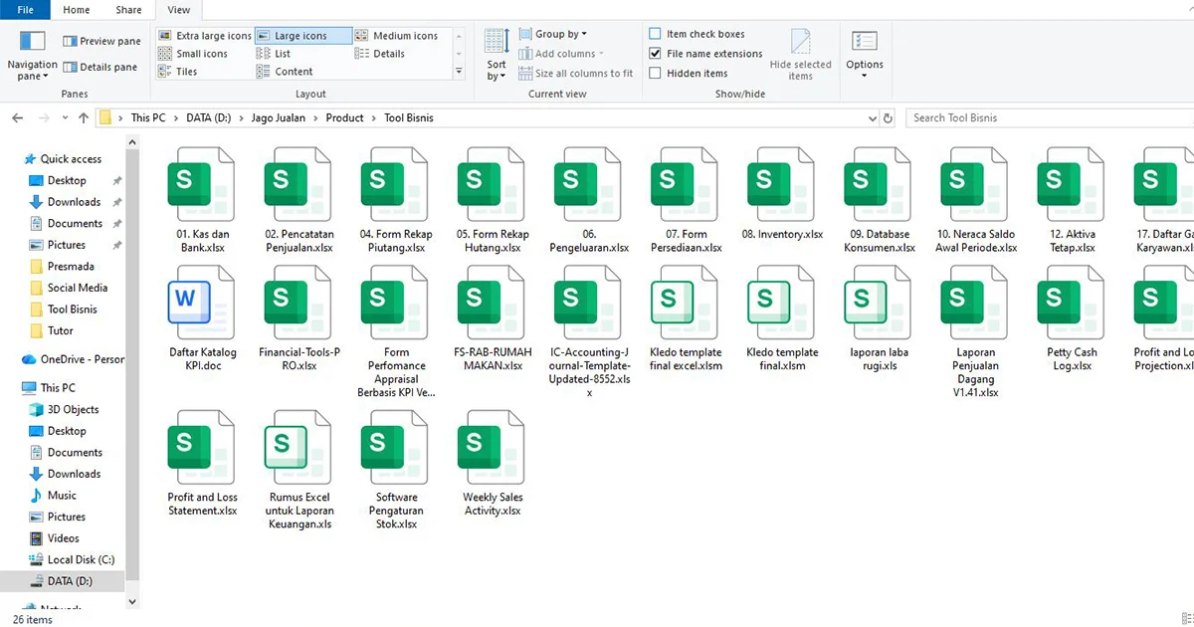Toggle the Preview pane

click(101, 42)
